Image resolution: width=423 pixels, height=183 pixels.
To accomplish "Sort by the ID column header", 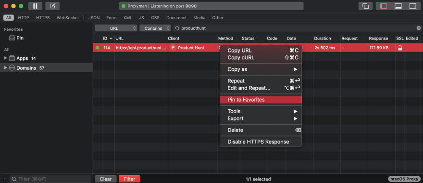I will click(x=108, y=39).
